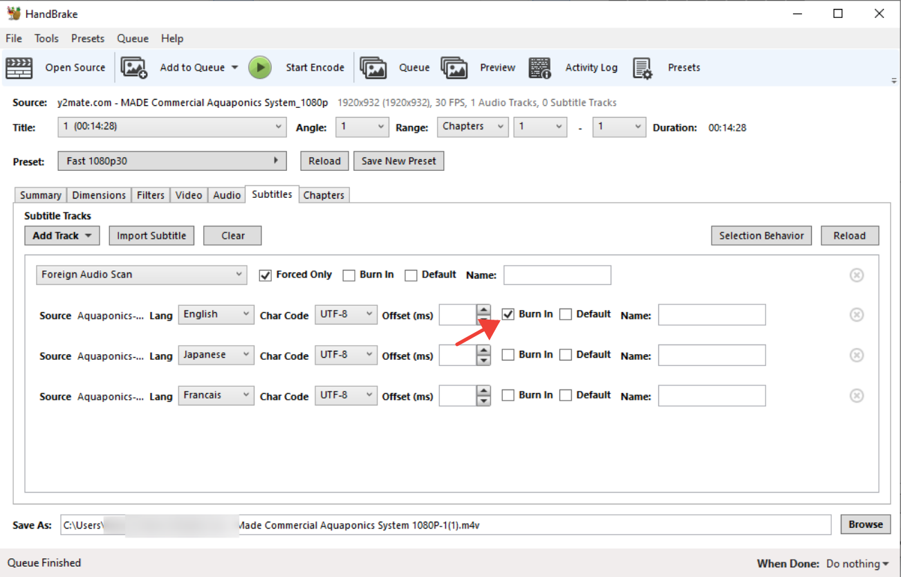Decrease Offset on Francais track

click(484, 401)
